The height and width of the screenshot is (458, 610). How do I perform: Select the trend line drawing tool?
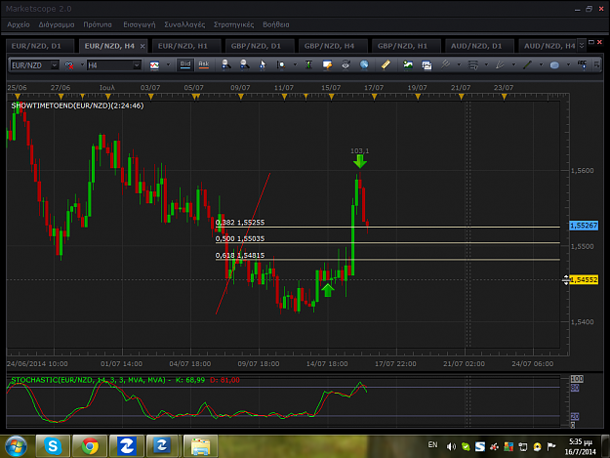527,64
